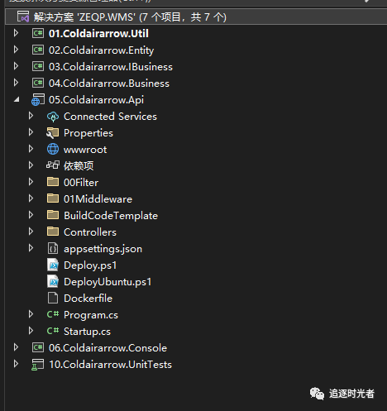The image size is (387, 411).
Task: Expand the Startup.cs file arrow
Action: pos(31,331)
